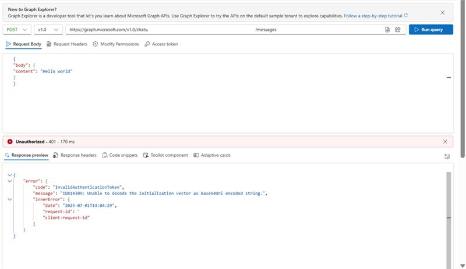Image resolution: width=466 pixels, height=269 pixels.
Task: Click the InvalidAuthenticationToken code value
Action: click(87, 188)
